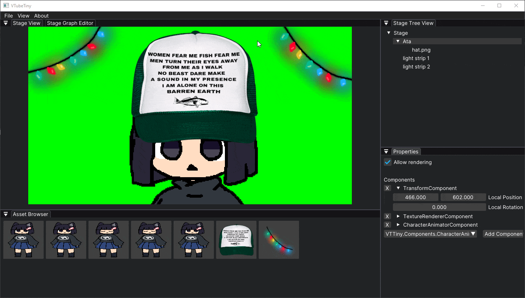
Task: Click the Local Rotation label
Action: pos(506,207)
